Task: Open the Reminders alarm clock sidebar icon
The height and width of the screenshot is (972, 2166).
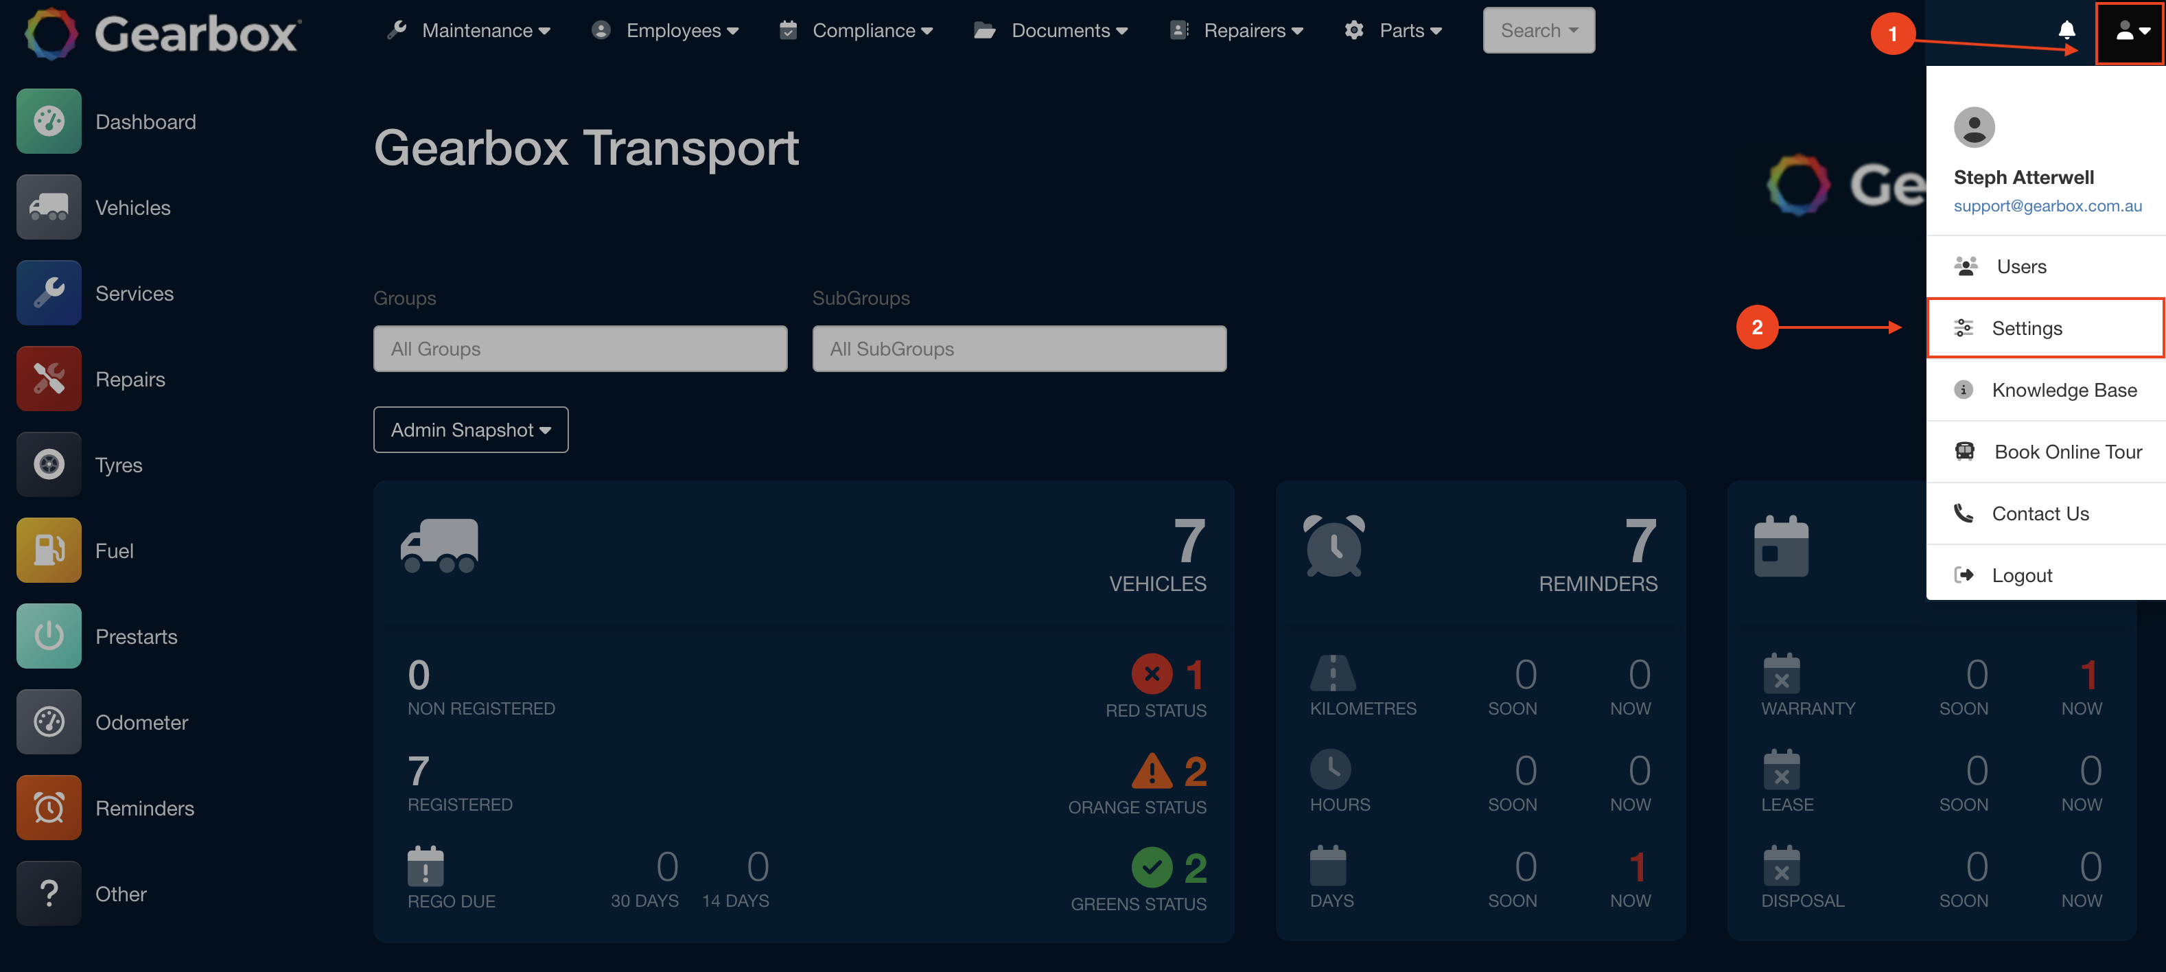Action: click(x=49, y=807)
